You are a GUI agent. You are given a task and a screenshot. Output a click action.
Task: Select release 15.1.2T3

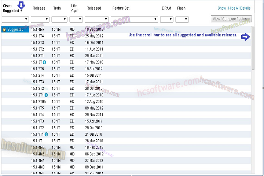point(37,82)
